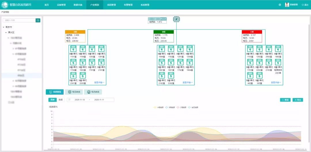
Task: Click the search magnifier icon in sidebar
Action: click(x=38, y=20)
